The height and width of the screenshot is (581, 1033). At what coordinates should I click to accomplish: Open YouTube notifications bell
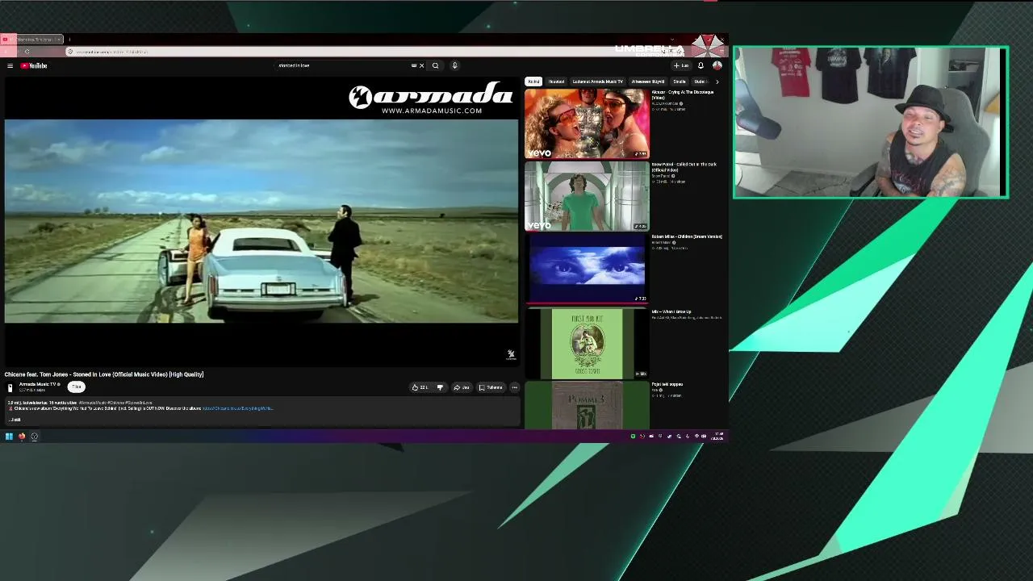(701, 66)
